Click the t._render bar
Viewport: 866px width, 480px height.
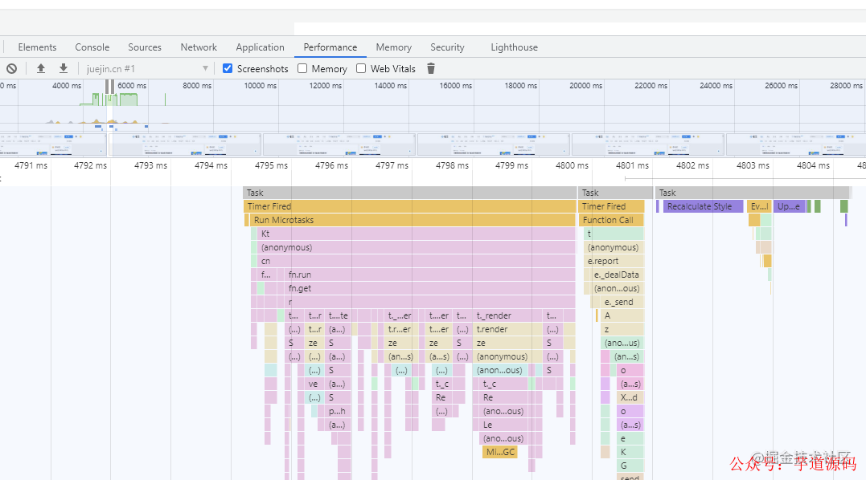click(507, 315)
